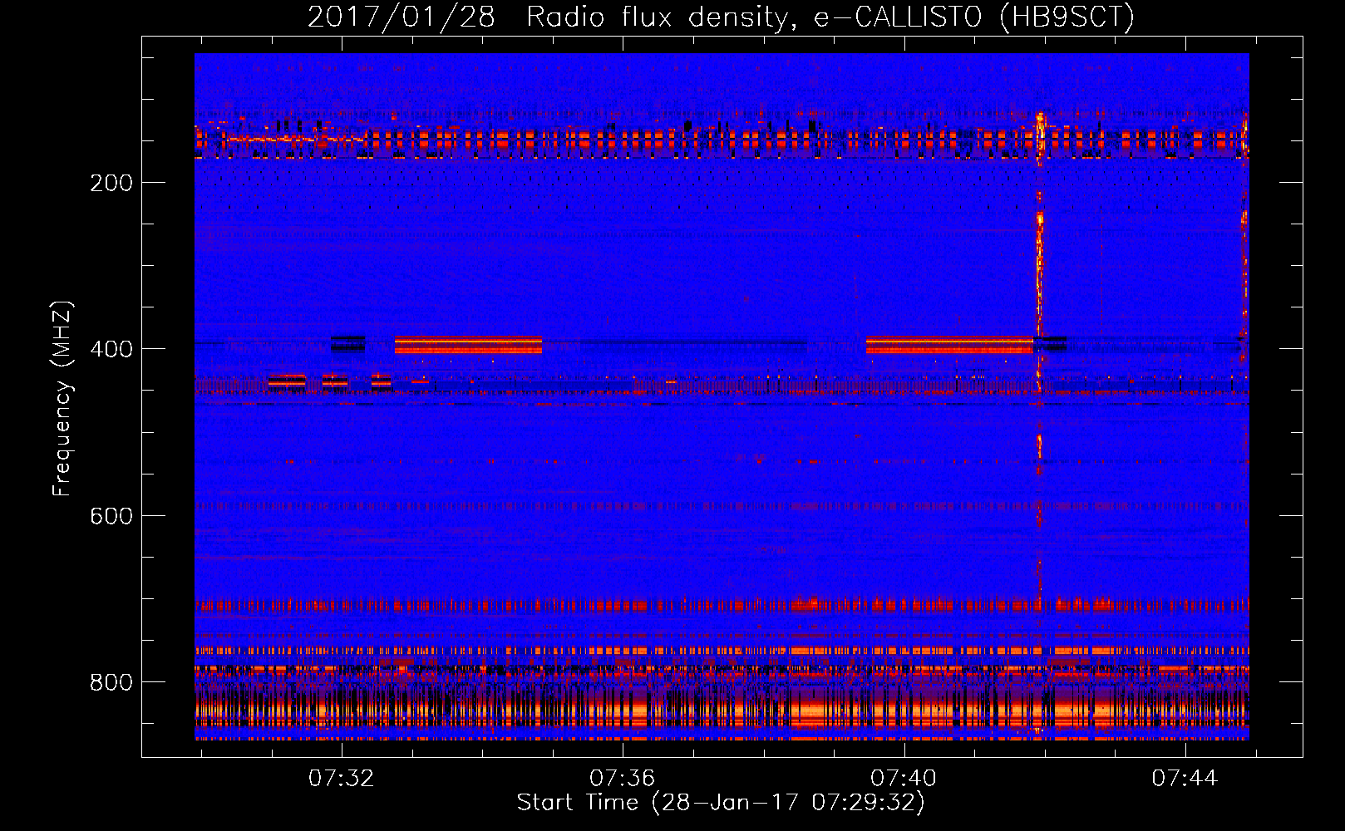Click the '2017/01/28' date in the title
Screen dimensions: 1345x831
point(402,17)
